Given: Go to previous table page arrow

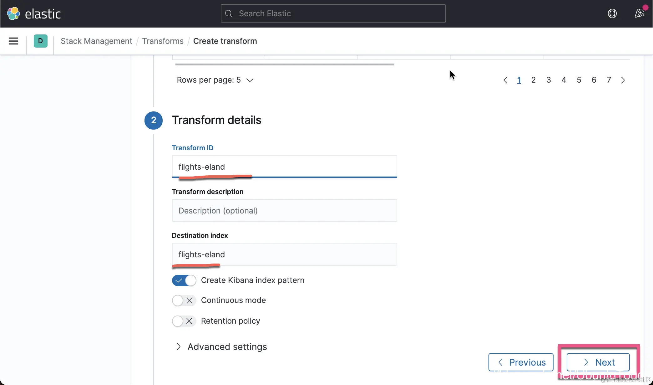Looking at the screenshot, I should pyautogui.click(x=505, y=80).
